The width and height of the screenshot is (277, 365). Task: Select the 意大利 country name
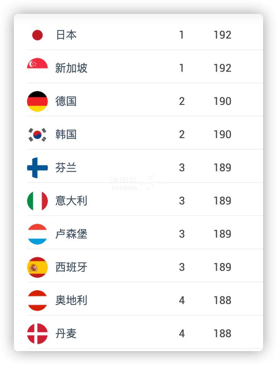tap(71, 201)
